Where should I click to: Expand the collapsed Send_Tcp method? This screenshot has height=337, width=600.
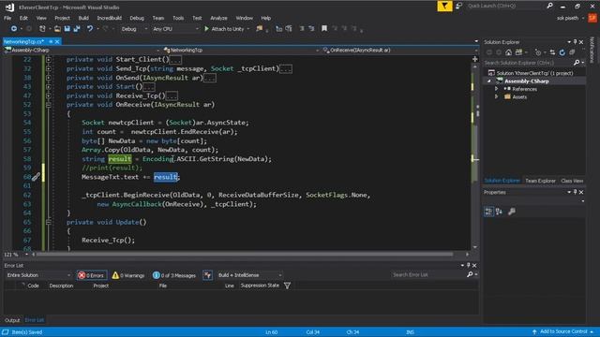(x=48, y=68)
